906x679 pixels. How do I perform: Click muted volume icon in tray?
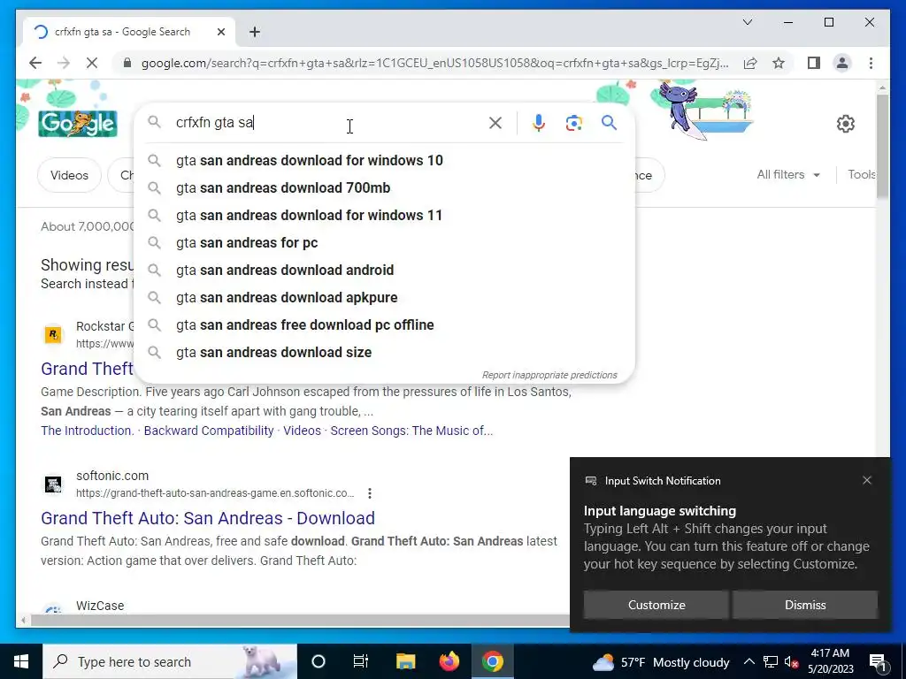[792, 662]
